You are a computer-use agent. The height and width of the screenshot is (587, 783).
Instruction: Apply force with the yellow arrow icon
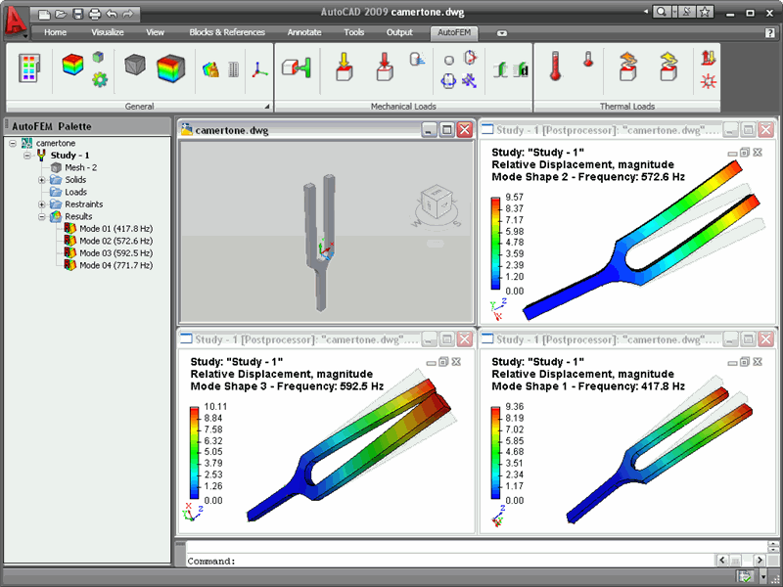345,67
